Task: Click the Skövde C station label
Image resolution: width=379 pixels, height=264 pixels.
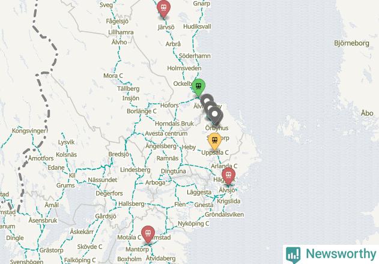Action: click(89, 247)
